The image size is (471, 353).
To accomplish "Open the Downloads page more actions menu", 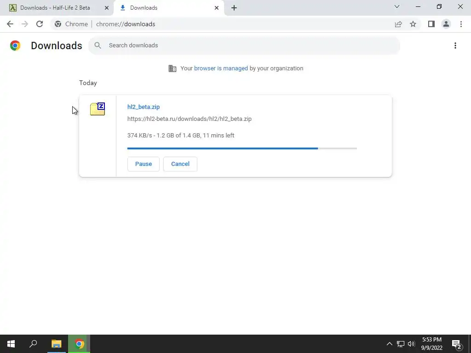I will (x=455, y=46).
